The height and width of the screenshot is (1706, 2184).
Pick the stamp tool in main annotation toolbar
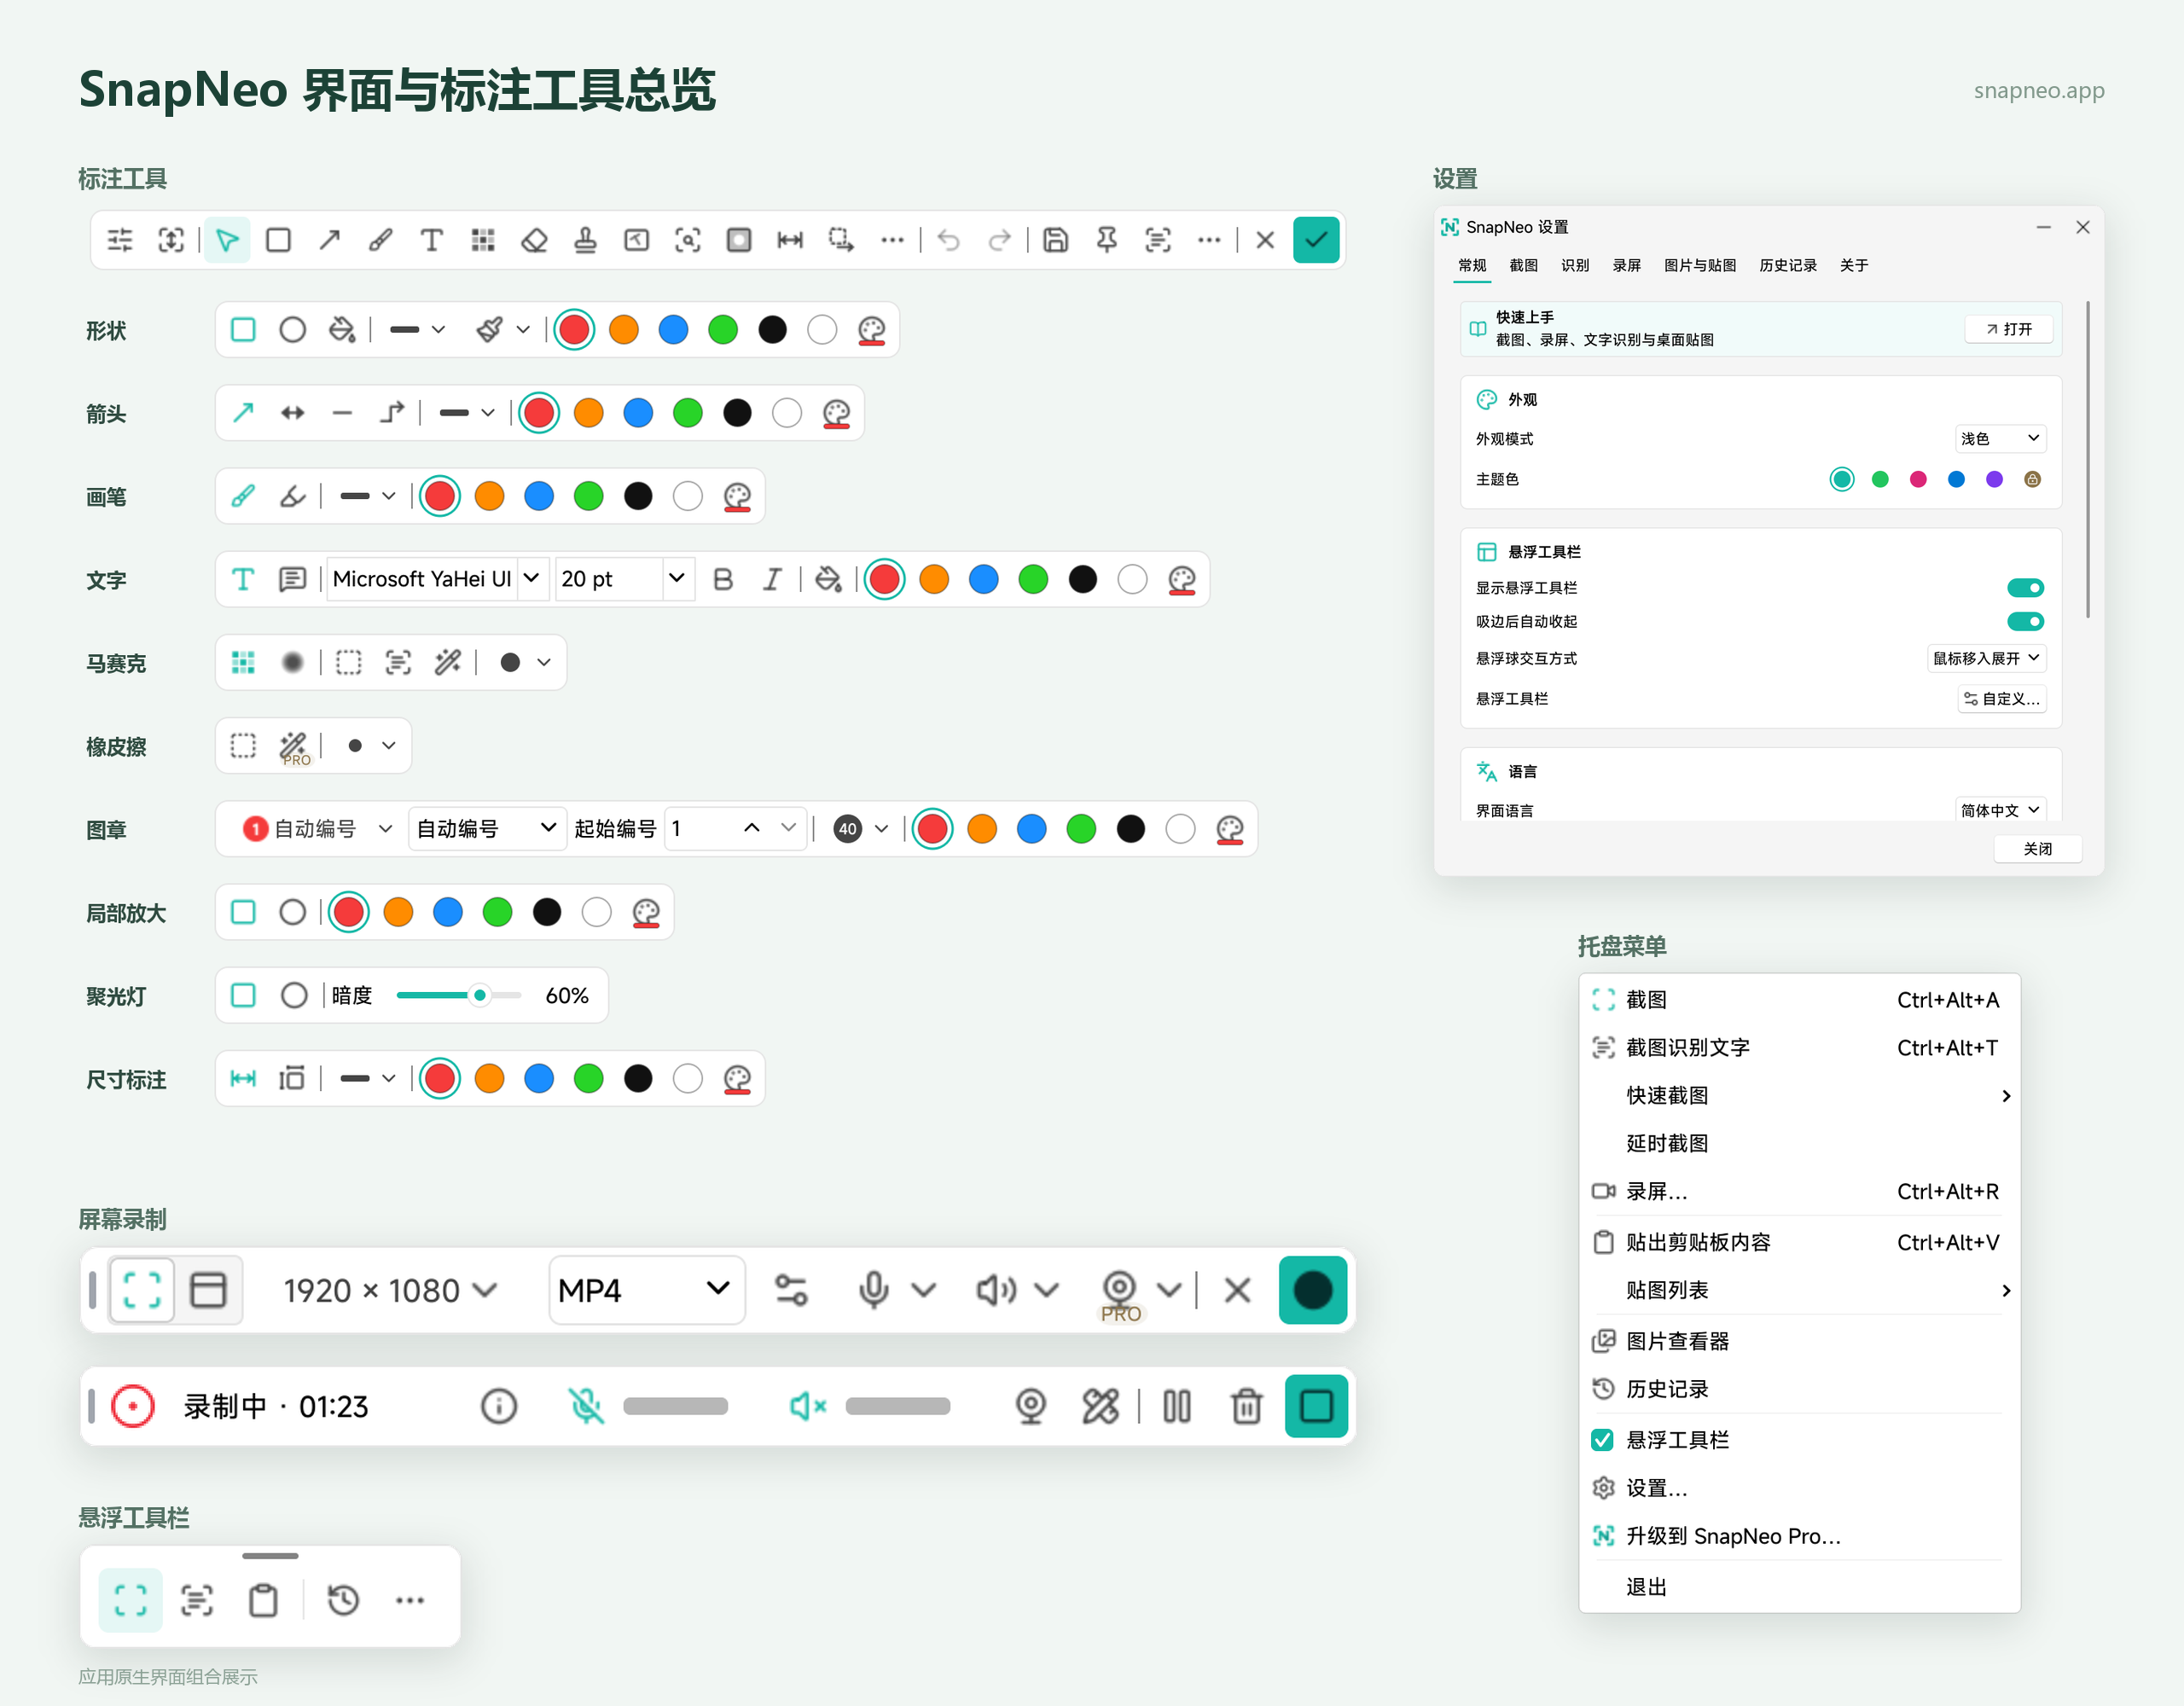(585, 240)
